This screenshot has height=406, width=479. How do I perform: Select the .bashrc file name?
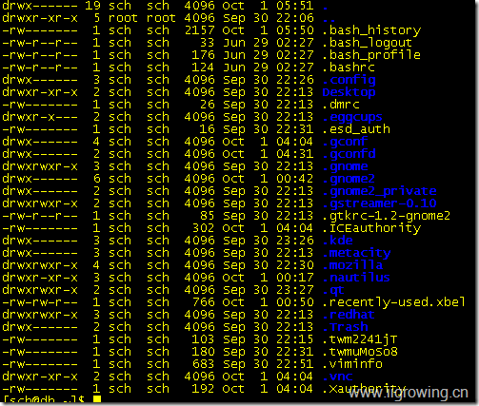(349, 68)
